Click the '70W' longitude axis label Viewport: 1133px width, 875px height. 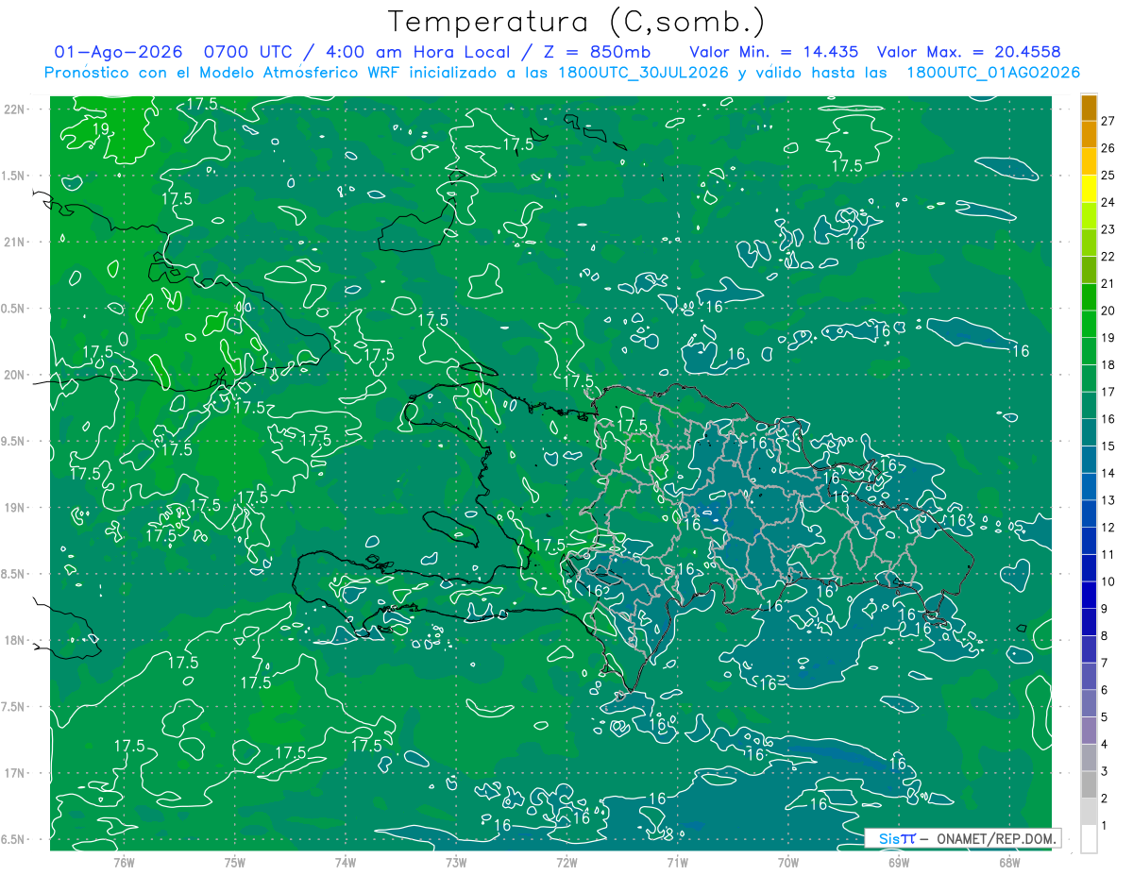coord(787,863)
